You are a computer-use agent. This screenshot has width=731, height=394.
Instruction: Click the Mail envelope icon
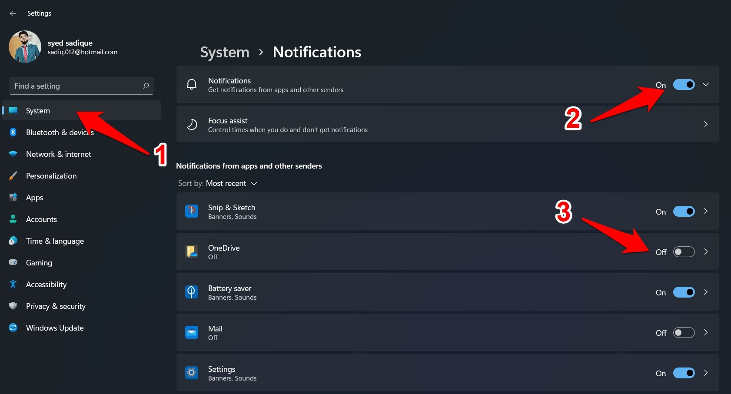[192, 333]
